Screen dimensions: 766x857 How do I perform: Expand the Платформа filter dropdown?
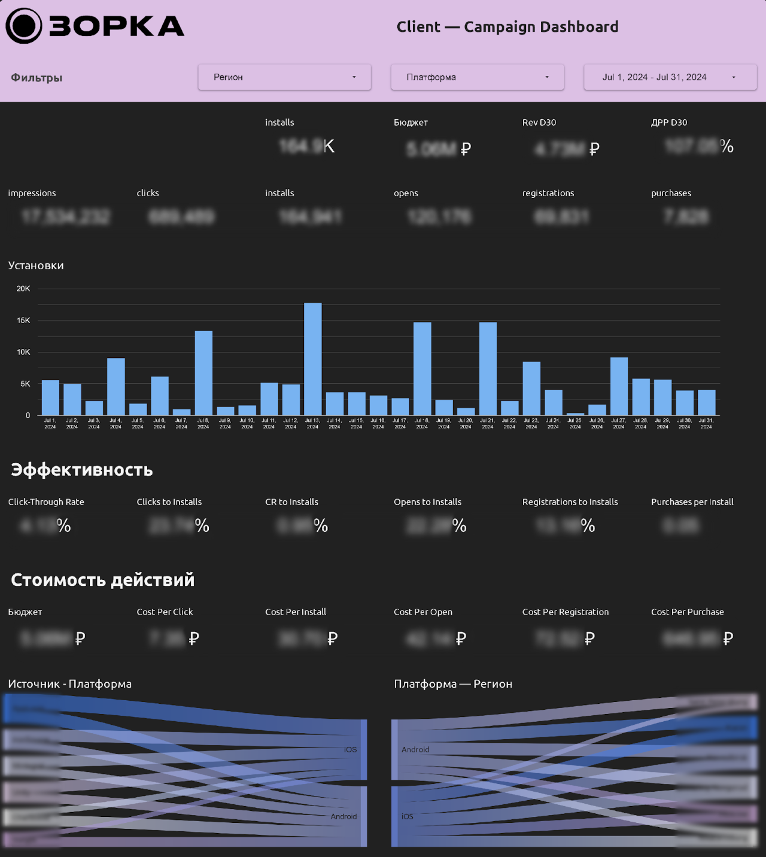(x=477, y=77)
